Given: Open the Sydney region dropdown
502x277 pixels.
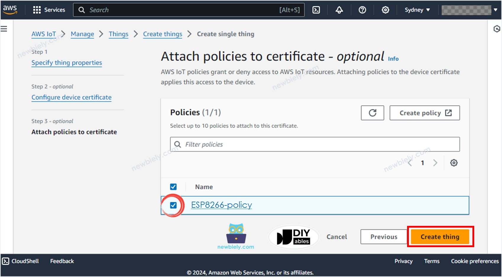Looking at the screenshot, I should point(417,9).
